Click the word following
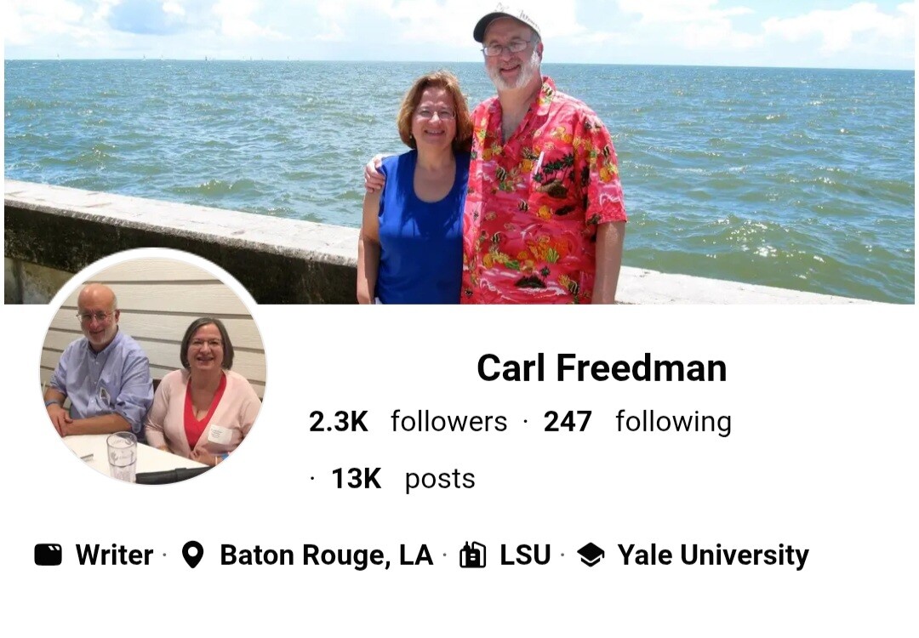Viewport: 919px width, 638px height. pyautogui.click(x=674, y=423)
